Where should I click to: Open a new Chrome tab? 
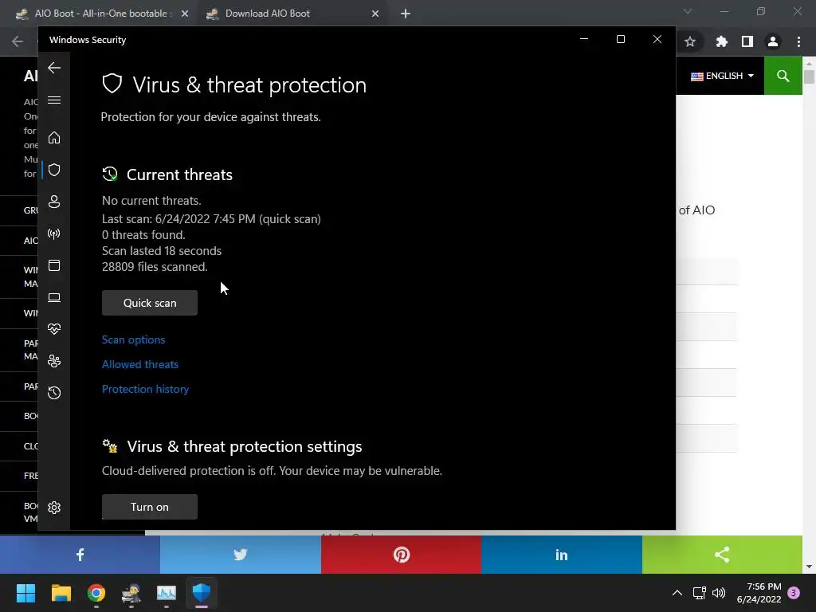[406, 14]
